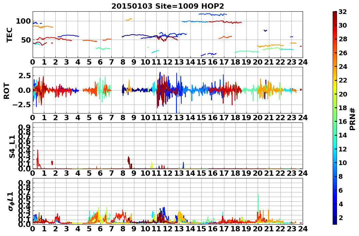Click the dark blue bottom of the PRN colorbar
Screen dimensions: 359x236
pyautogui.click(x=335, y=222)
